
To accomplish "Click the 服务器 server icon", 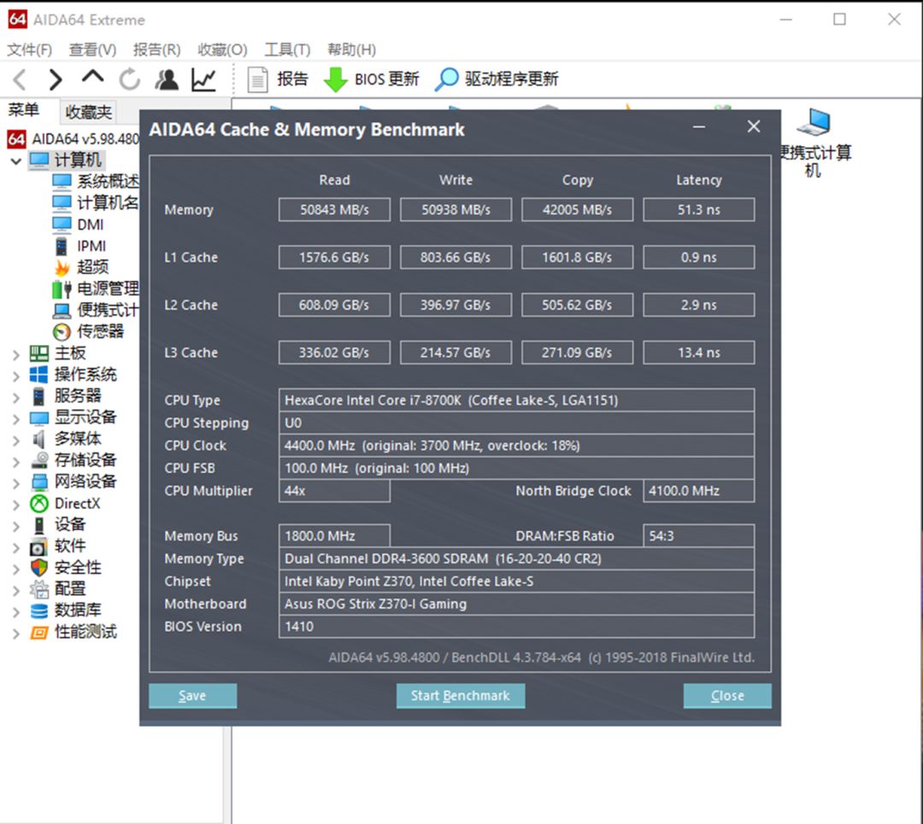I will pyautogui.click(x=38, y=396).
